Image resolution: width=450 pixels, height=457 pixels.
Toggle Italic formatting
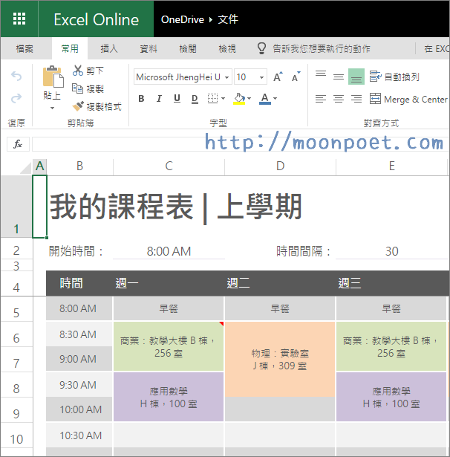tap(159, 99)
